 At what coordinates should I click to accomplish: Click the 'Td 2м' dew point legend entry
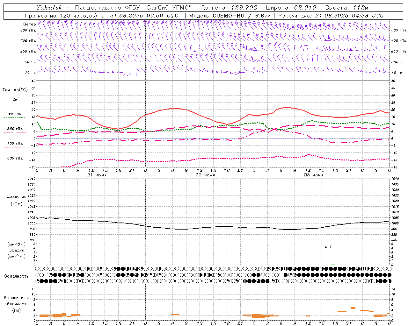point(15,114)
